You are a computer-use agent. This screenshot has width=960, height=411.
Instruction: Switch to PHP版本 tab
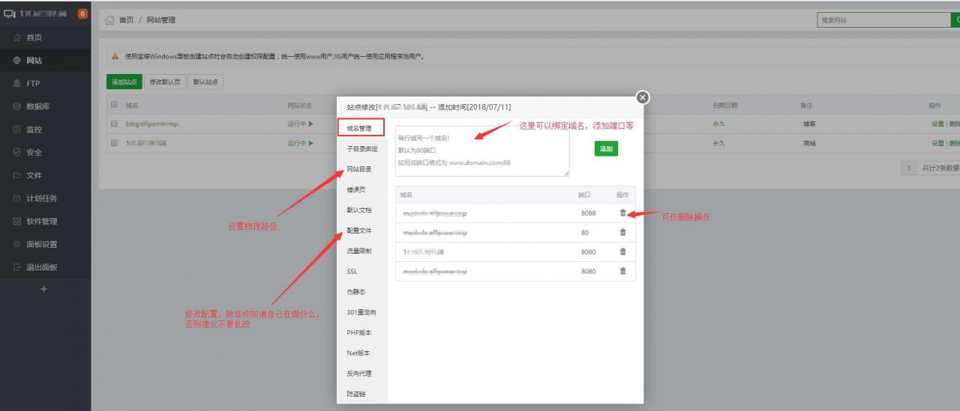[x=362, y=332]
